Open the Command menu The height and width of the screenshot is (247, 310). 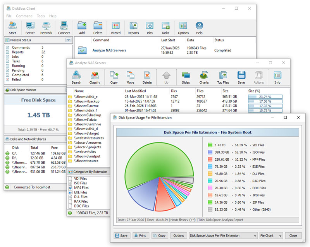[24, 16]
